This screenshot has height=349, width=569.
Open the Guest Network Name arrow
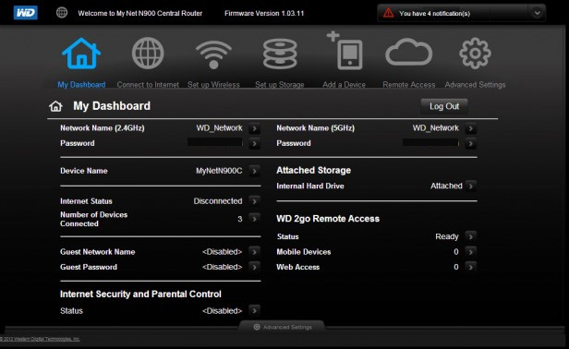pos(254,252)
